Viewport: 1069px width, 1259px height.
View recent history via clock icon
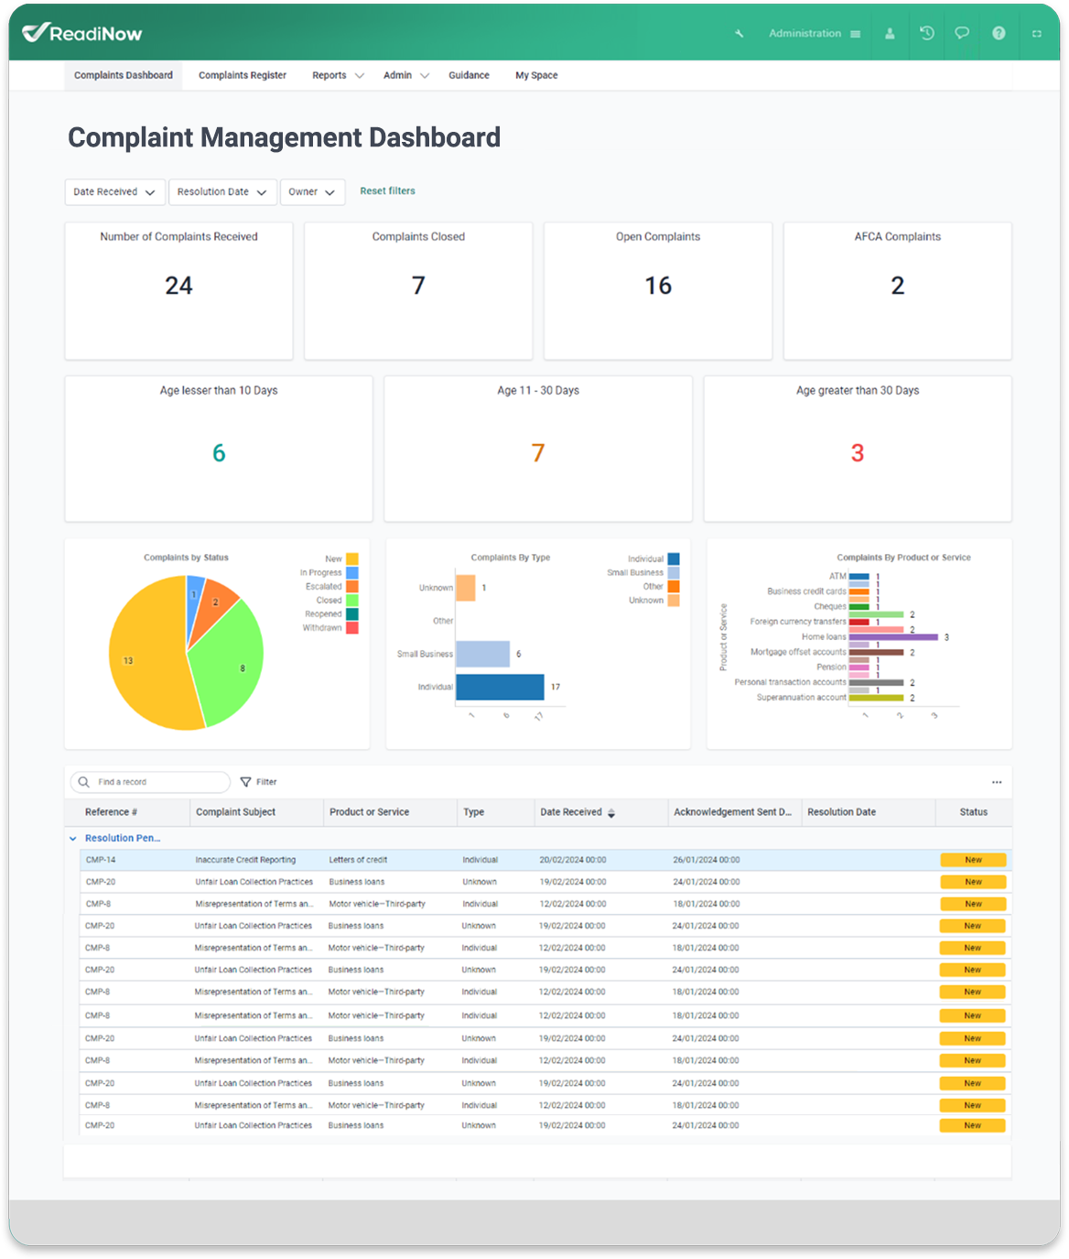point(925,33)
